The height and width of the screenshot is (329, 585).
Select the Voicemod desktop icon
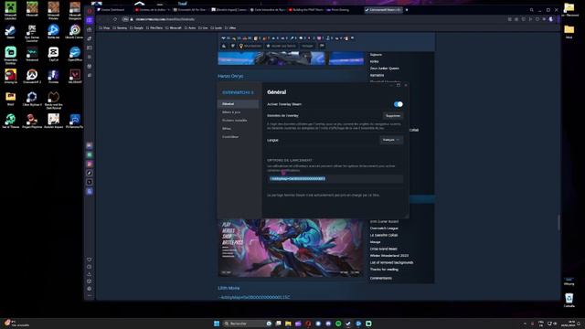click(32, 54)
